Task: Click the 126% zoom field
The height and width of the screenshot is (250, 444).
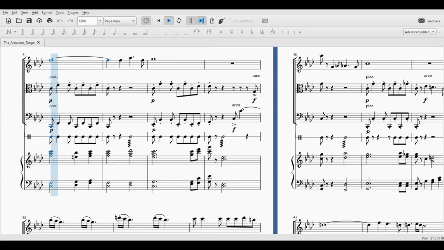Action: click(x=87, y=21)
